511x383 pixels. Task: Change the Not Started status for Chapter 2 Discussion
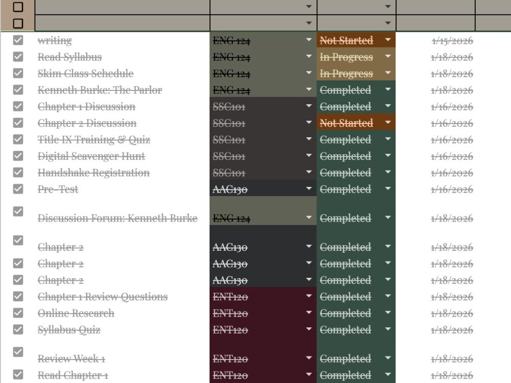pos(388,123)
